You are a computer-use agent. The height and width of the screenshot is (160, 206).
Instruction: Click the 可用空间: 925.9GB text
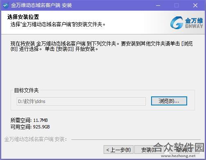coord(30,127)
